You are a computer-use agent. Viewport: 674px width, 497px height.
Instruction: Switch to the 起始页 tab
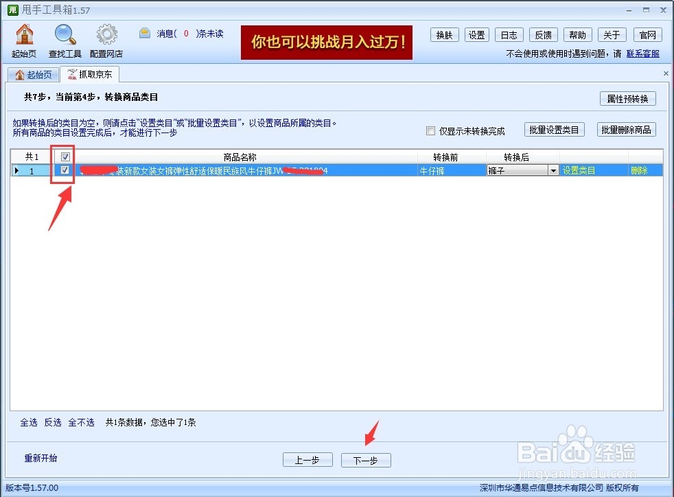[x=33, y=75]
